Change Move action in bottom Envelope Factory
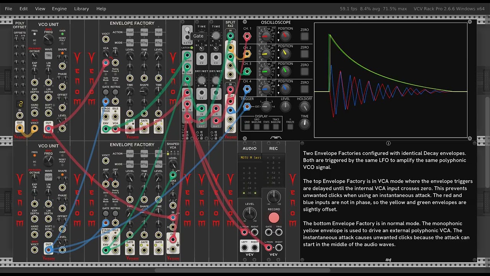The width and height of the screenshot is (490, 276). (x=144, y=153)
